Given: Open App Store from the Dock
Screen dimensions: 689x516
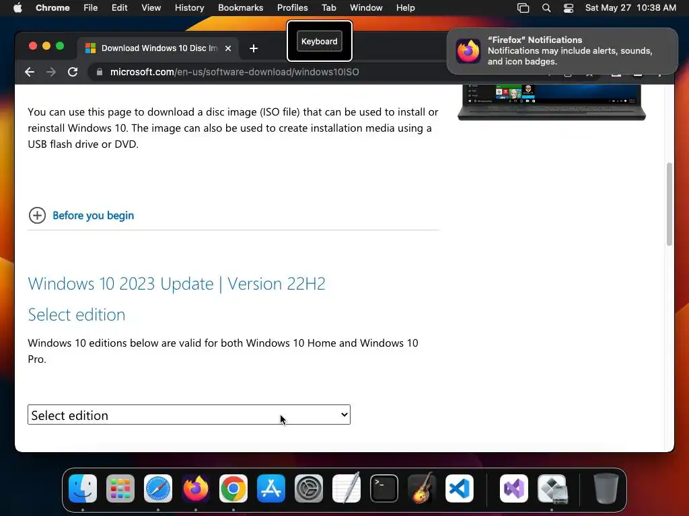Looking at the screenshot, I should click(271, 488).
